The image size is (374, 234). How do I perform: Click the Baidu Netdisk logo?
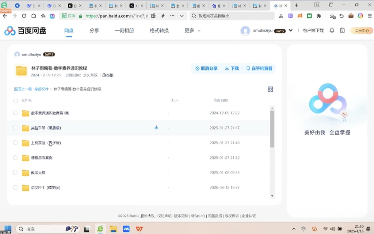click(x=25, y=31)
